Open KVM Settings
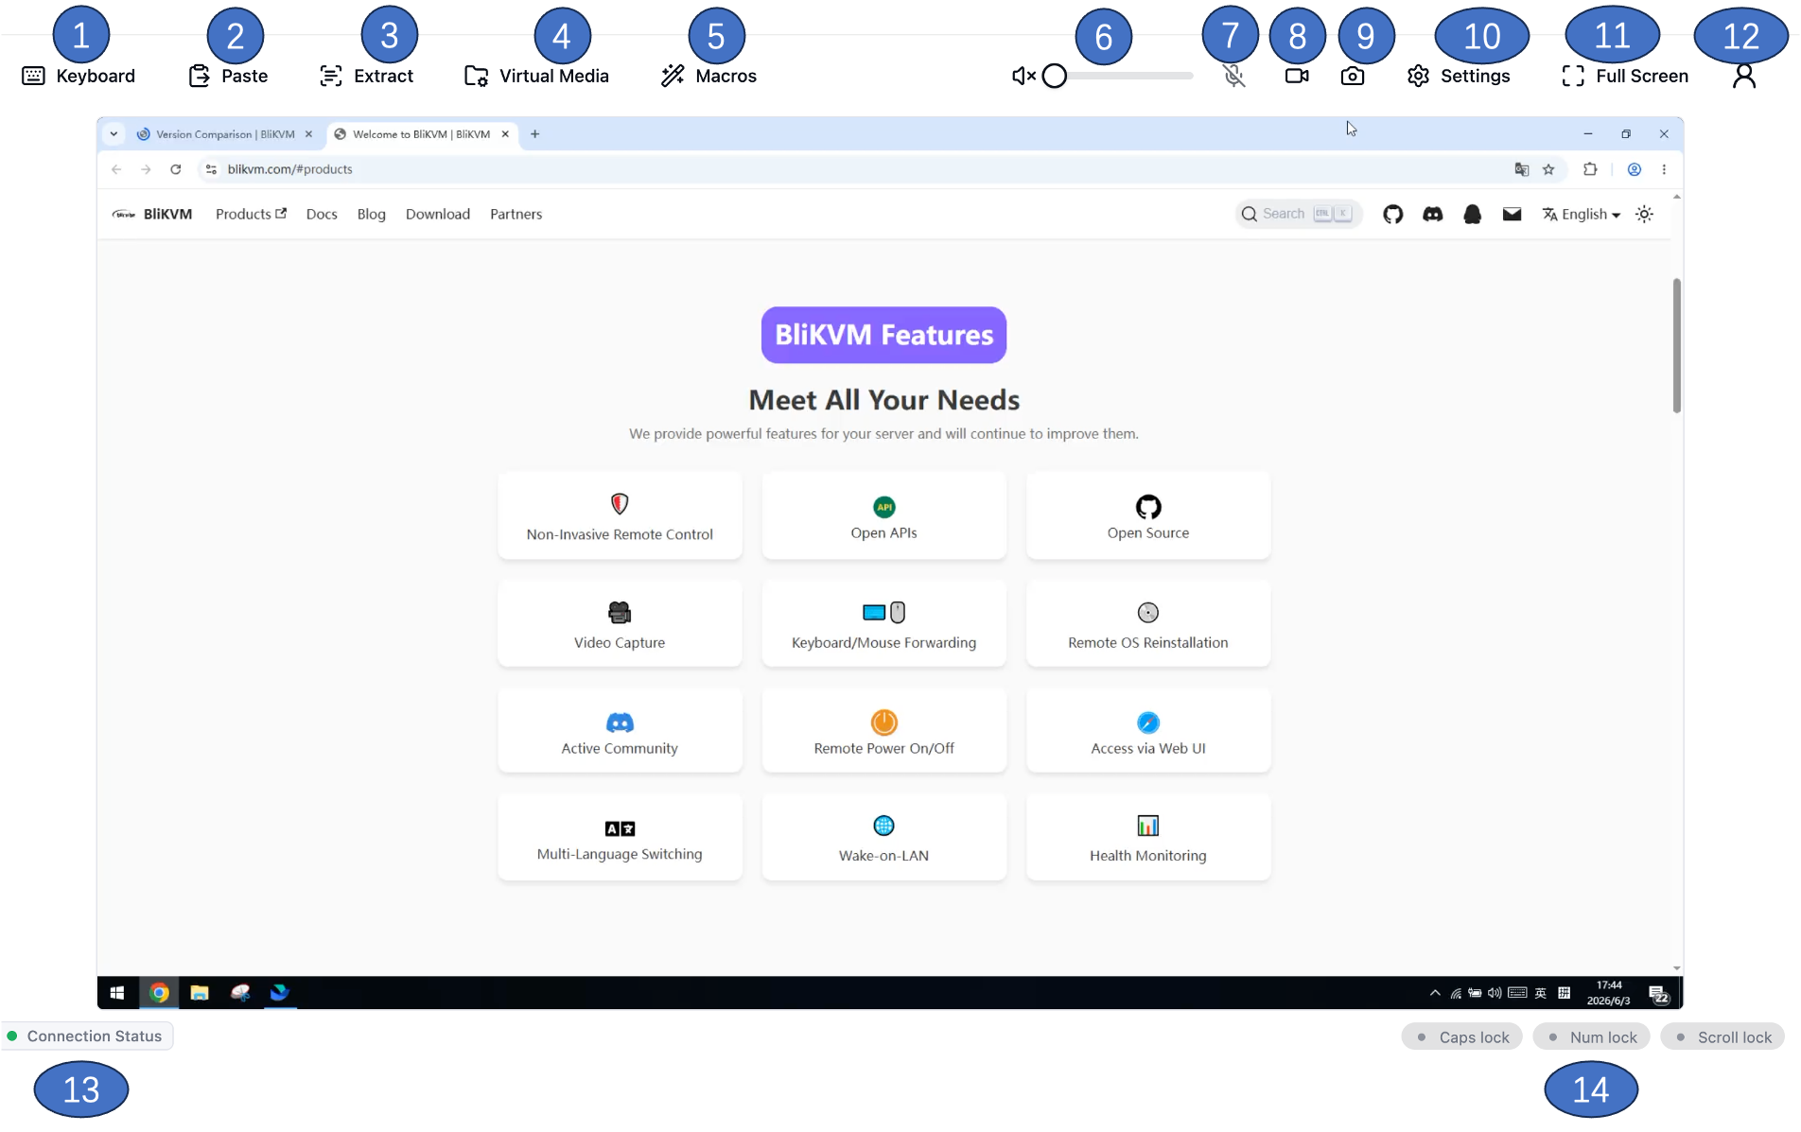This screenshot has height=1132, width=1801. (1459, 76)
